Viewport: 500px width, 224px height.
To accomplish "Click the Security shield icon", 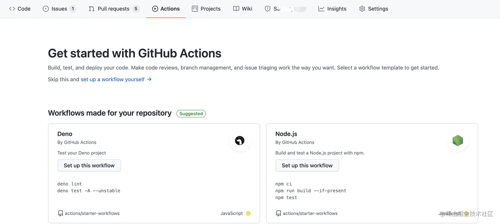I will [268, 9].
